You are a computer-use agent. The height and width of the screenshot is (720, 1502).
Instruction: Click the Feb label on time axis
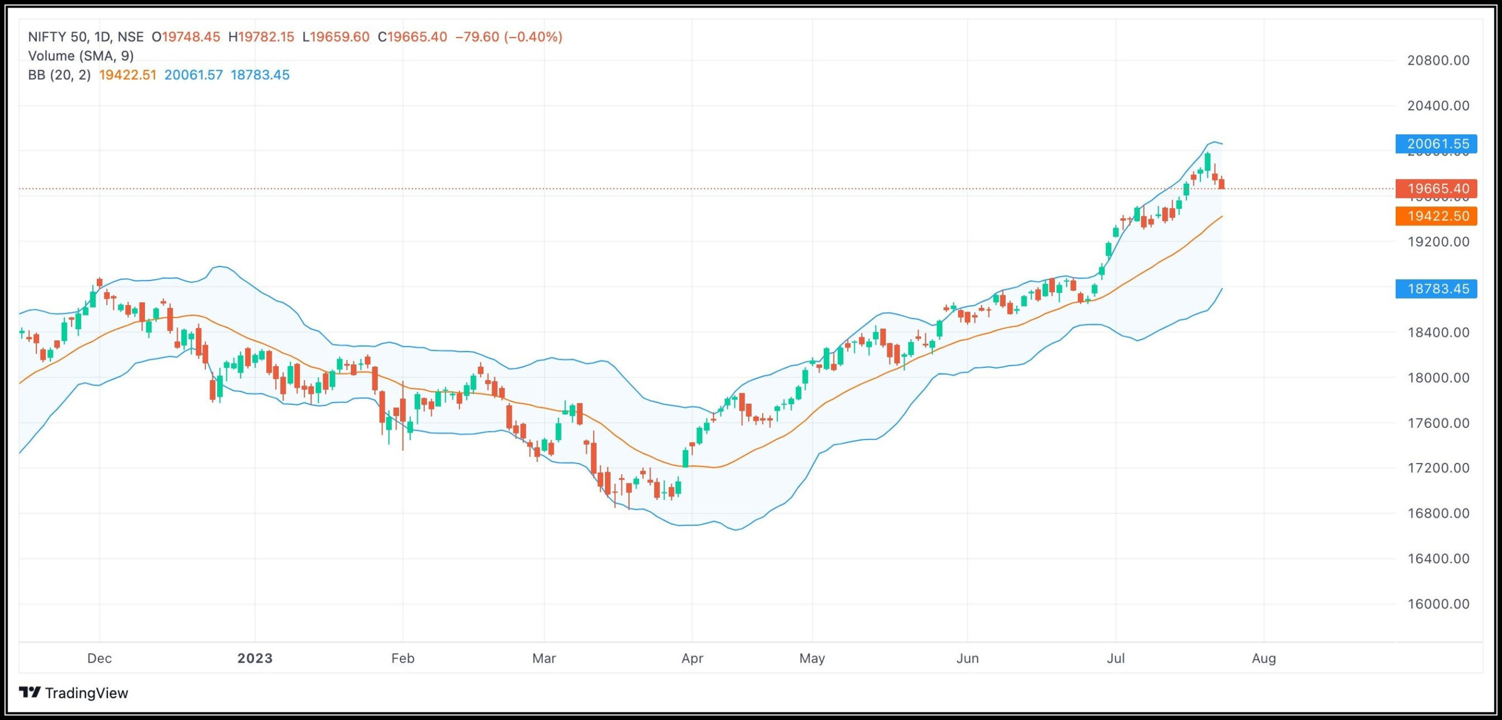tap(403, 658)
